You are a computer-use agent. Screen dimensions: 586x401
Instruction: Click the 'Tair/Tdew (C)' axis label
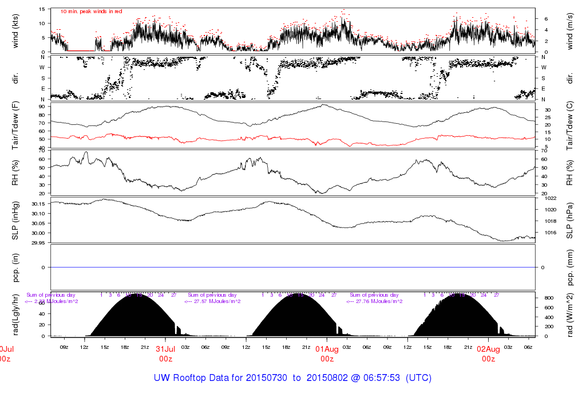coord(570,125)
